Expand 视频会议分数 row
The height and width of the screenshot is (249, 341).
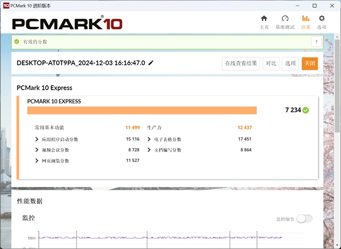37,150
